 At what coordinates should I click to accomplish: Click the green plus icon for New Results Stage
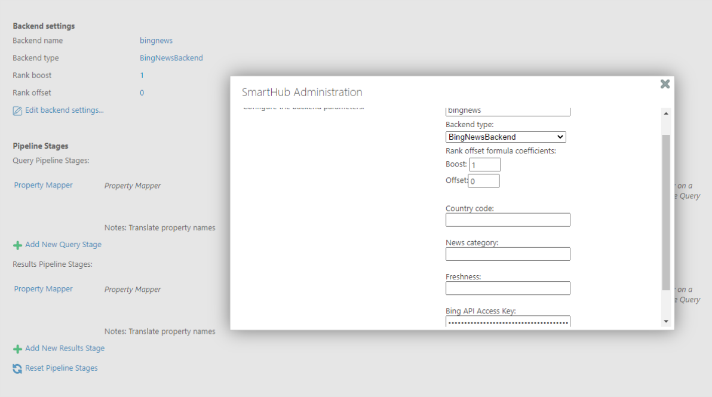point(17,349)
